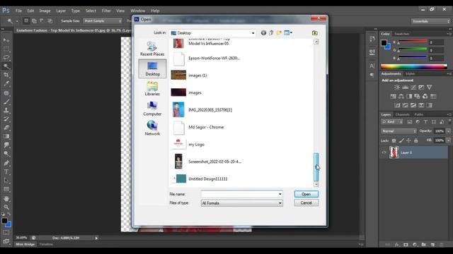Toggle Quick Mask mode button
453x254 pixels.
click(6, 232)
